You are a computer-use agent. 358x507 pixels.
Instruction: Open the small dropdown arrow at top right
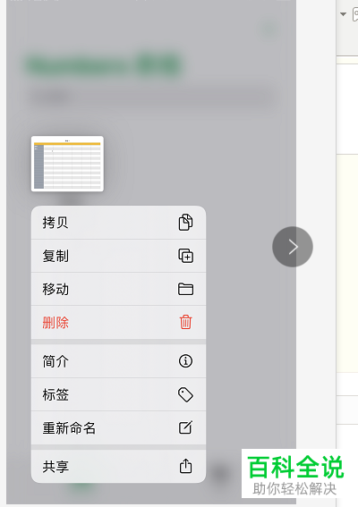pyautogui.click(x=344, y=14)
